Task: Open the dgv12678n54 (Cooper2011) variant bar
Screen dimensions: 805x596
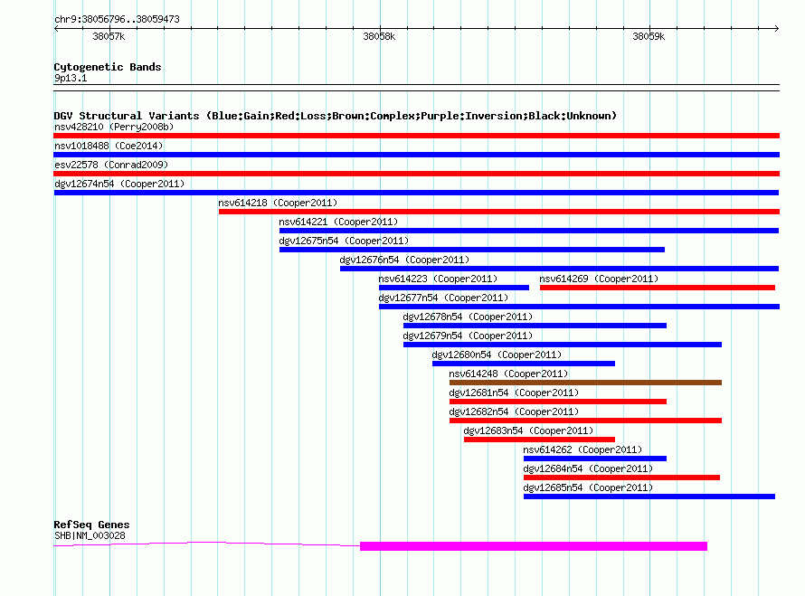Action: pyautogui.click(x=535, y=326)
